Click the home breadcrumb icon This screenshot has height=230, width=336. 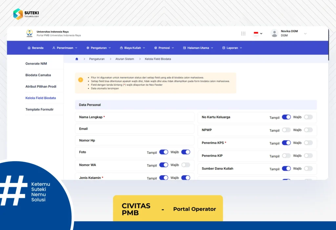(x=77, y=59)
